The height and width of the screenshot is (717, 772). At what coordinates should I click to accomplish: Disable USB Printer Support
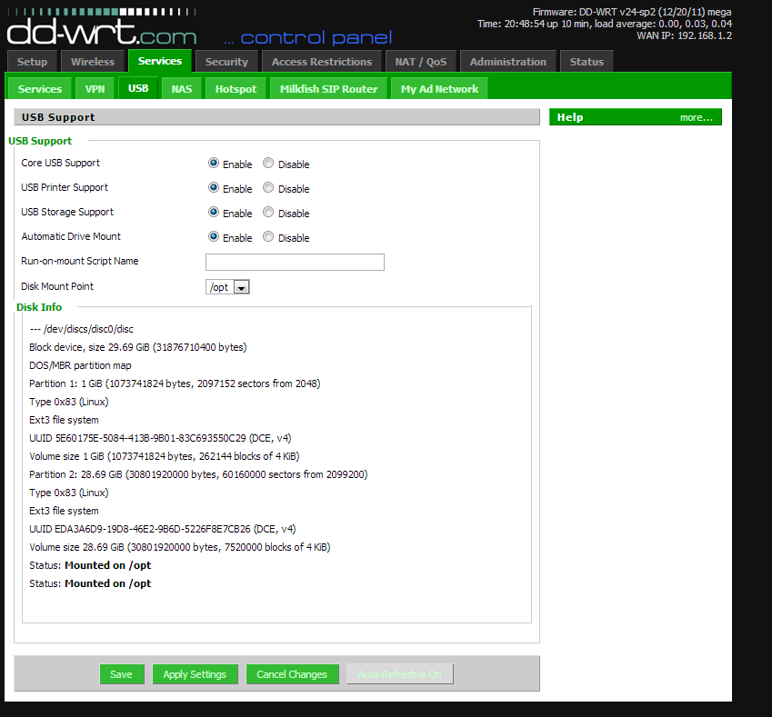(x=268, y=187)
